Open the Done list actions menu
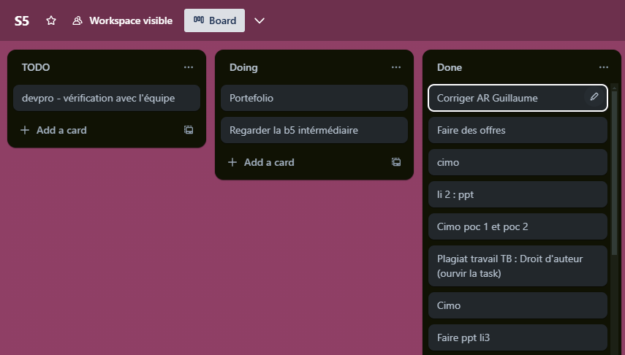This screenshot has width=625, height=355. (x=604, y=67)
